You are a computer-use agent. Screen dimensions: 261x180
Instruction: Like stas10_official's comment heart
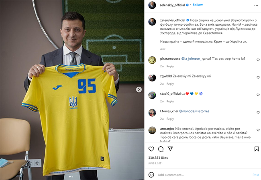(x=258, y=95)
